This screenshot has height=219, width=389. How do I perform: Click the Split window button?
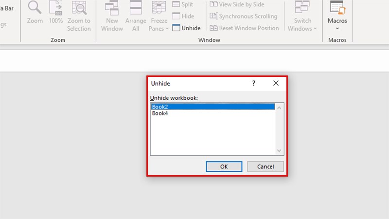coord(183,4)
